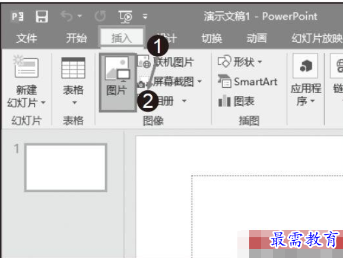343x258 pixels.
Task: Expand the 屏幕截图 dropdown arrow
Action: (199, 82)
